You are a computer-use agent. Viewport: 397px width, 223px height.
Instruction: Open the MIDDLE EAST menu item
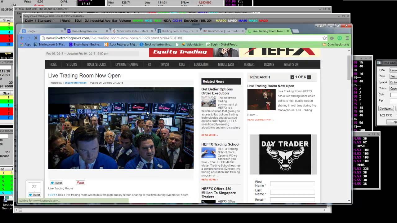pyautogui.click(x=226, y=64)
